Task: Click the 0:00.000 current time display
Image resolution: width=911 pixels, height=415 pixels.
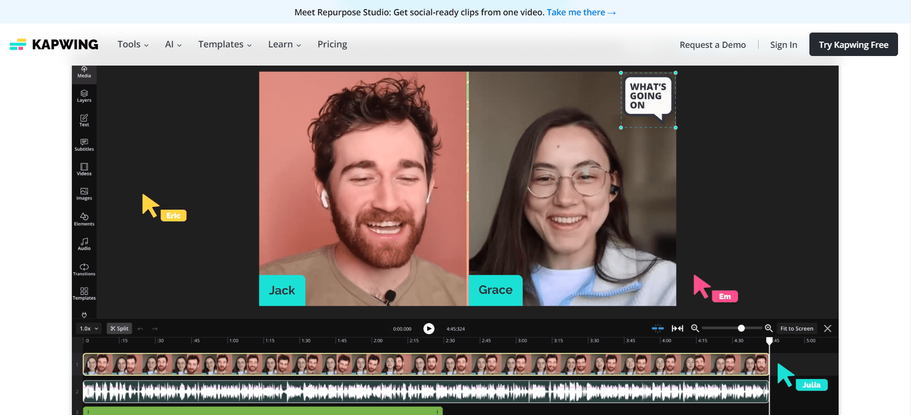Action: [x=402, y=329]
